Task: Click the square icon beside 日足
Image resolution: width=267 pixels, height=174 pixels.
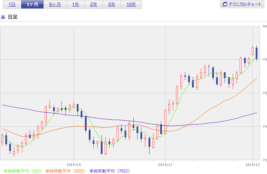Action: (3, 17)
